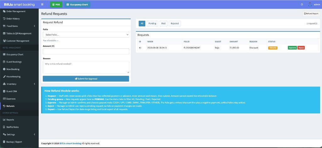Viewport: 322px width, 148px height.
Task: Reject refund request for Raja
Action: click(301, 48)
